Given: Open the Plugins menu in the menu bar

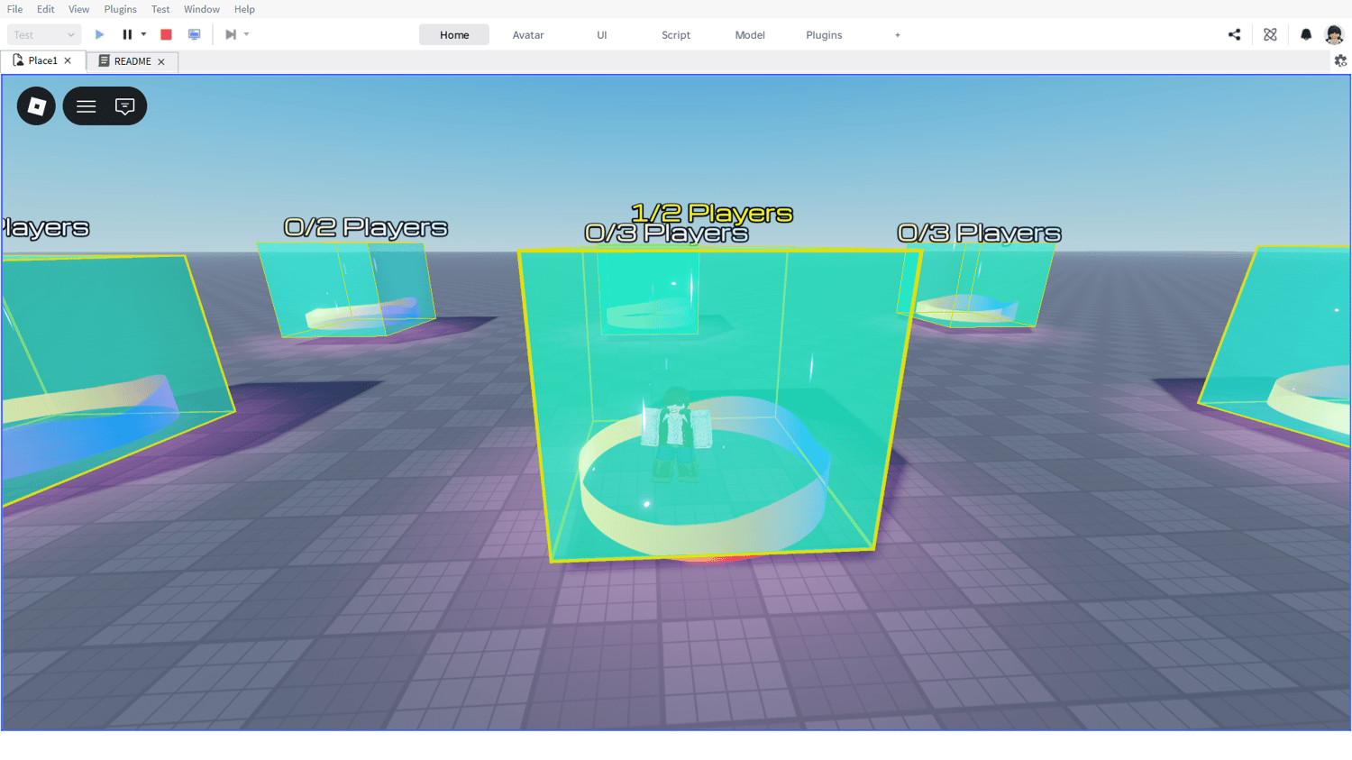Looking at the screenshot, I should [120, 9].
